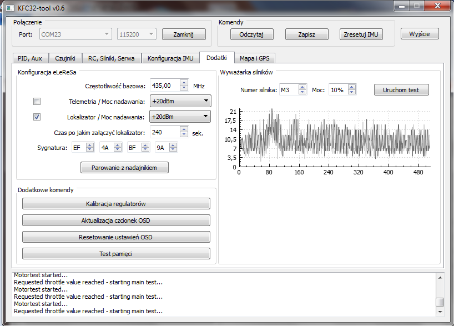Open Lokalizator transmit power dropdown
The image size is (454, 326).
[x=180, y=117]
